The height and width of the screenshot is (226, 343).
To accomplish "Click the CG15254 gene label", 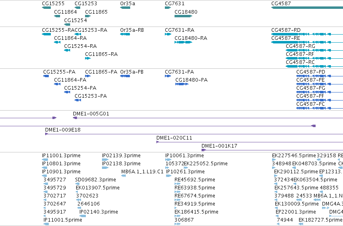I will [x=75, y=20].
